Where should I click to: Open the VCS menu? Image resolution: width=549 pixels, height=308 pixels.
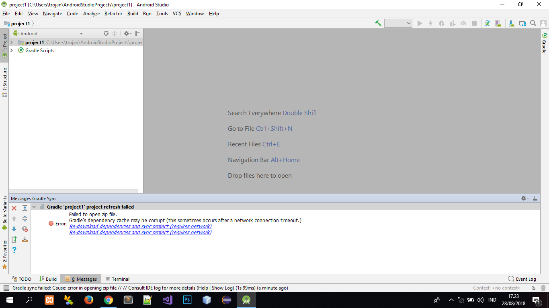(x=177, y=14)
